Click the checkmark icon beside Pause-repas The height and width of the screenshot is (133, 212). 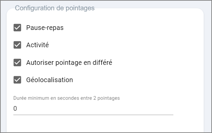(17, 28)
